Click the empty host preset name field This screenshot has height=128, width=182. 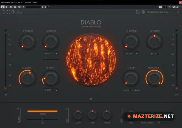tap(34, 7)
